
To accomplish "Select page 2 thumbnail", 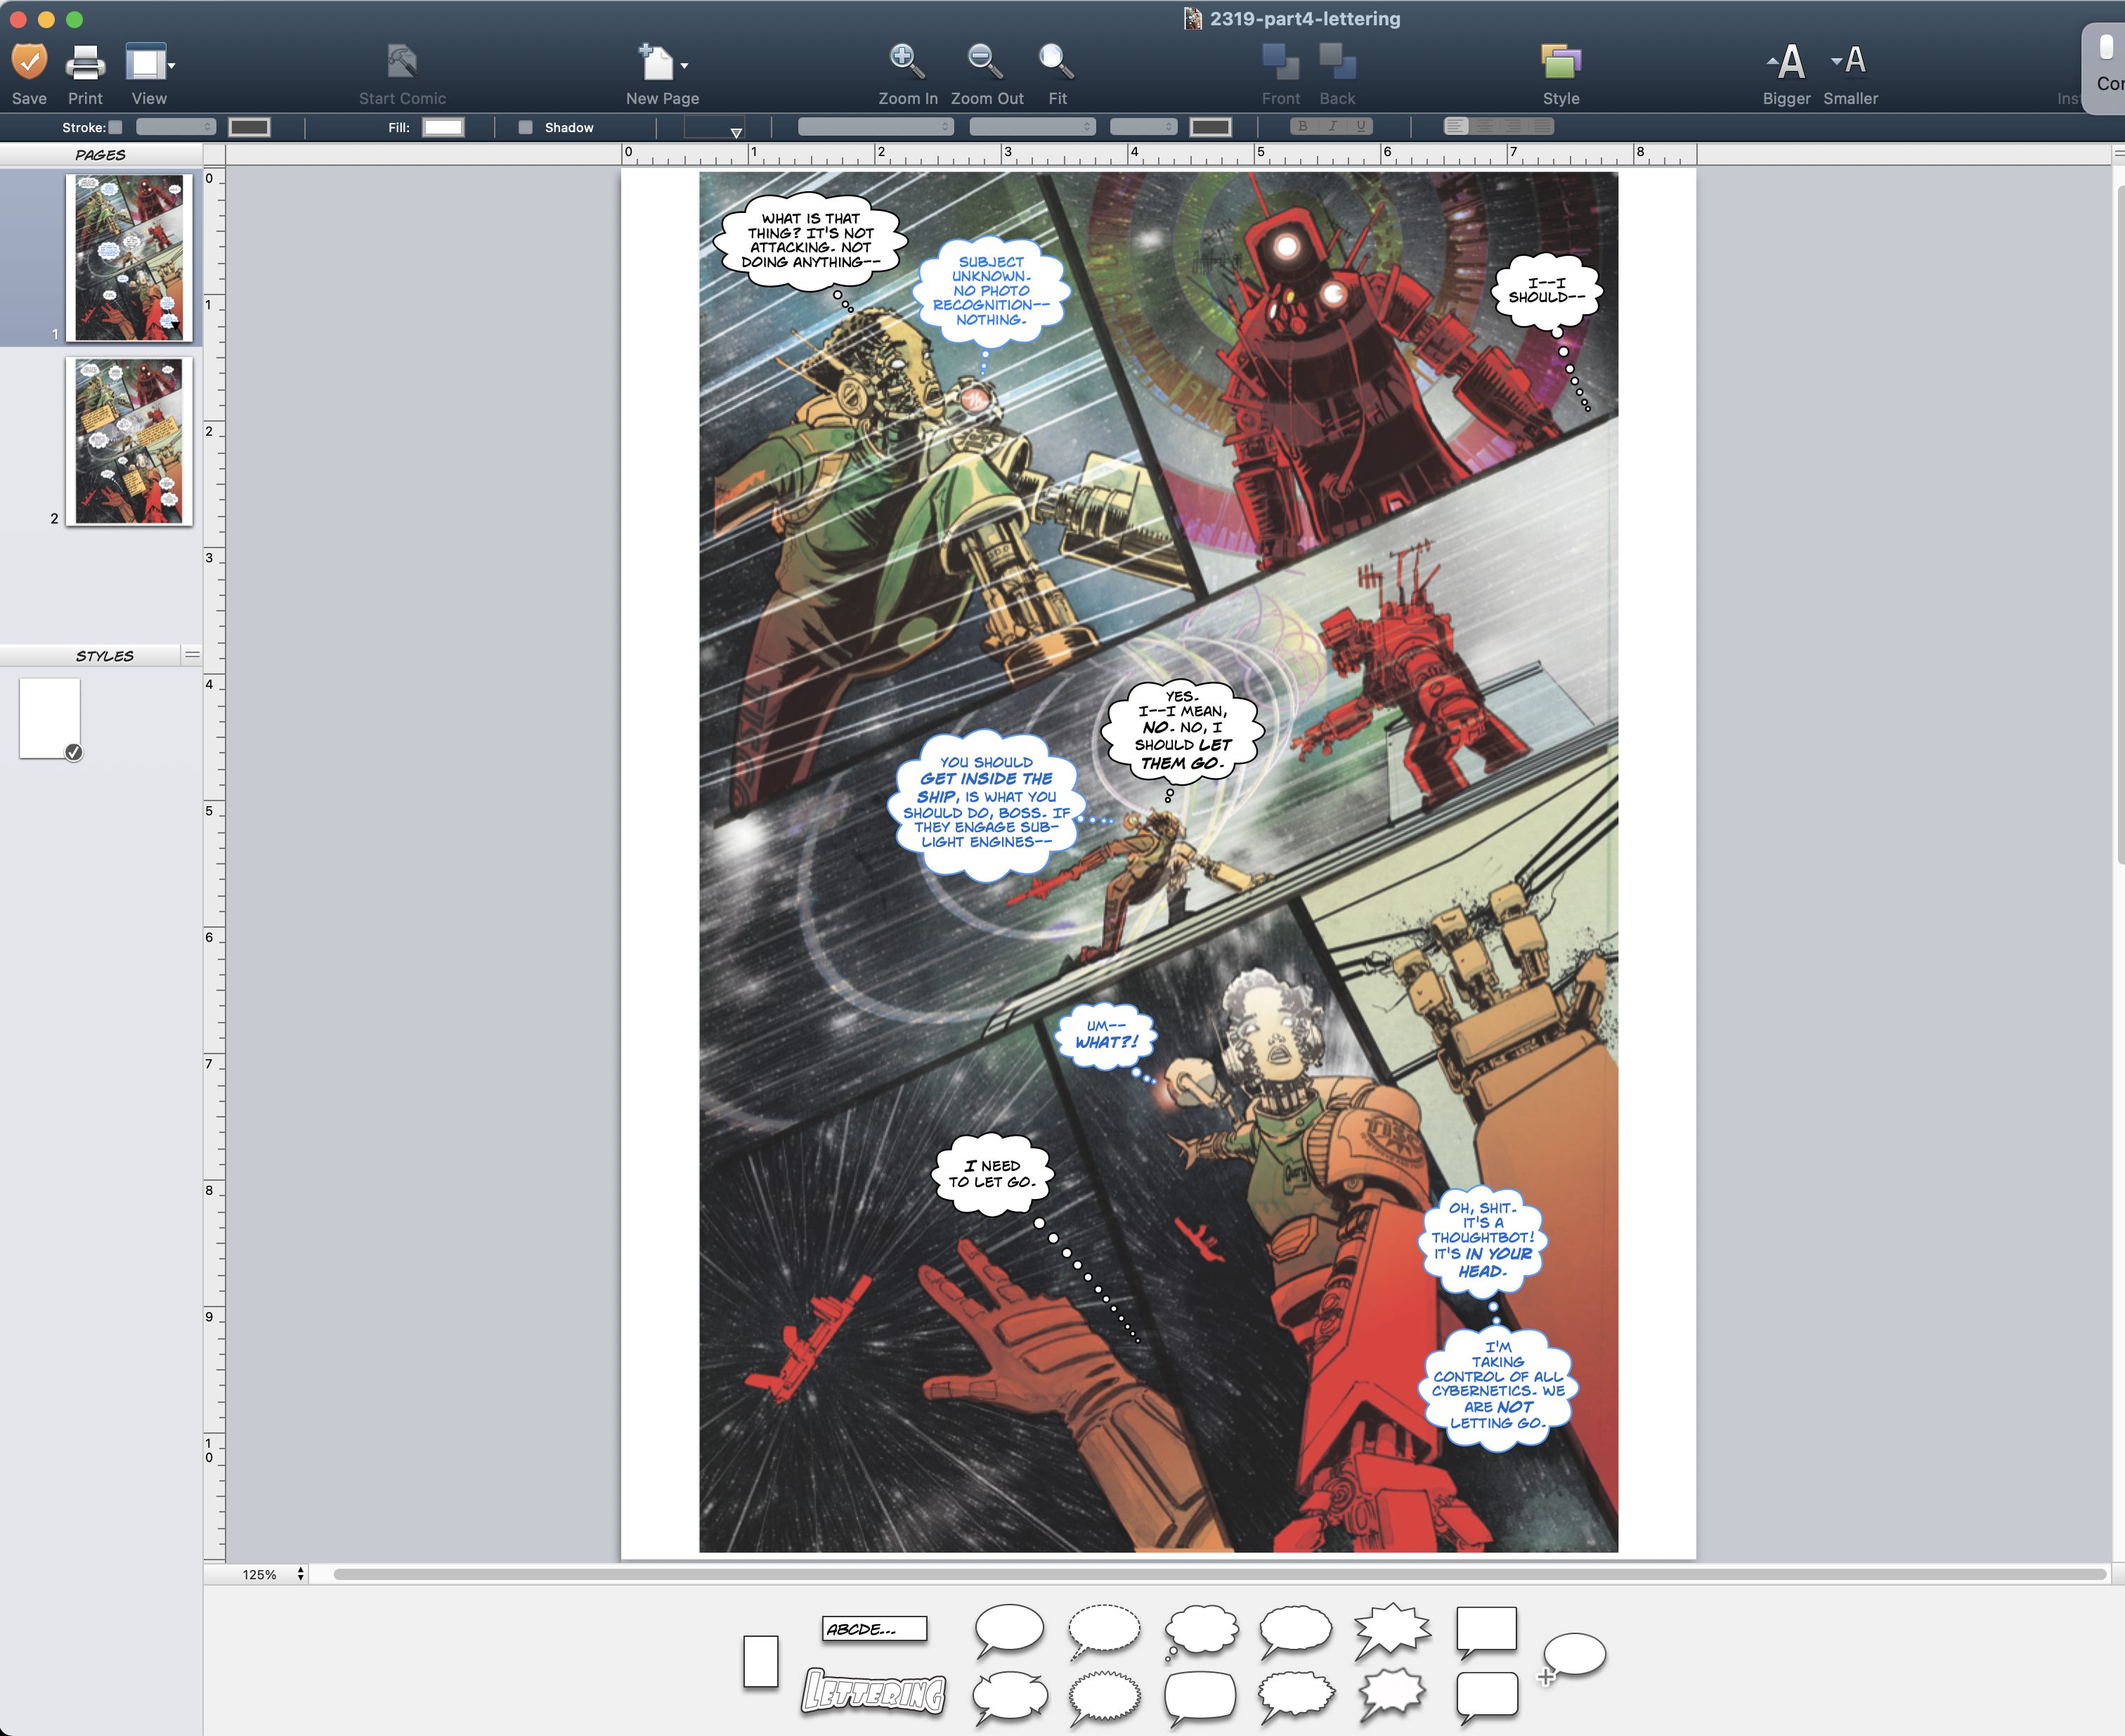I will coord(129,441).
